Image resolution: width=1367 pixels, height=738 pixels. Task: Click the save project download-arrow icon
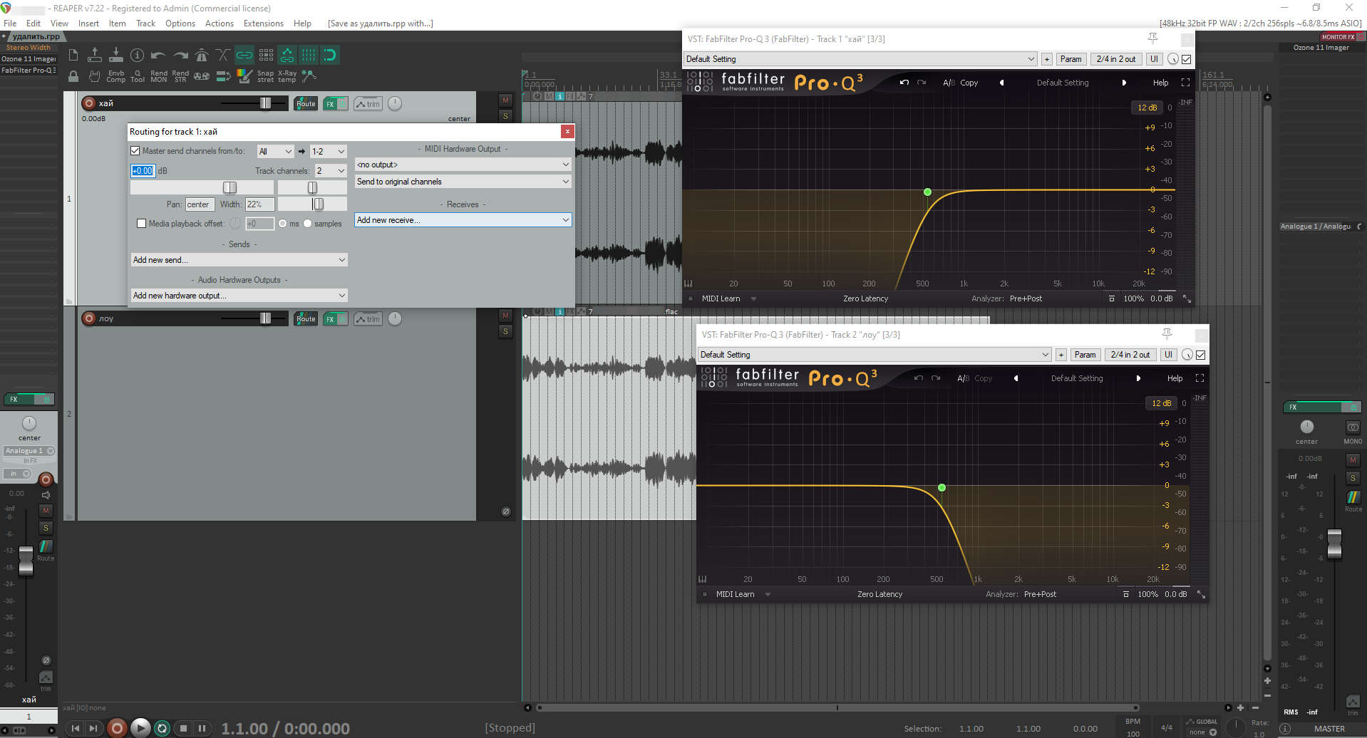coord(116,55)
